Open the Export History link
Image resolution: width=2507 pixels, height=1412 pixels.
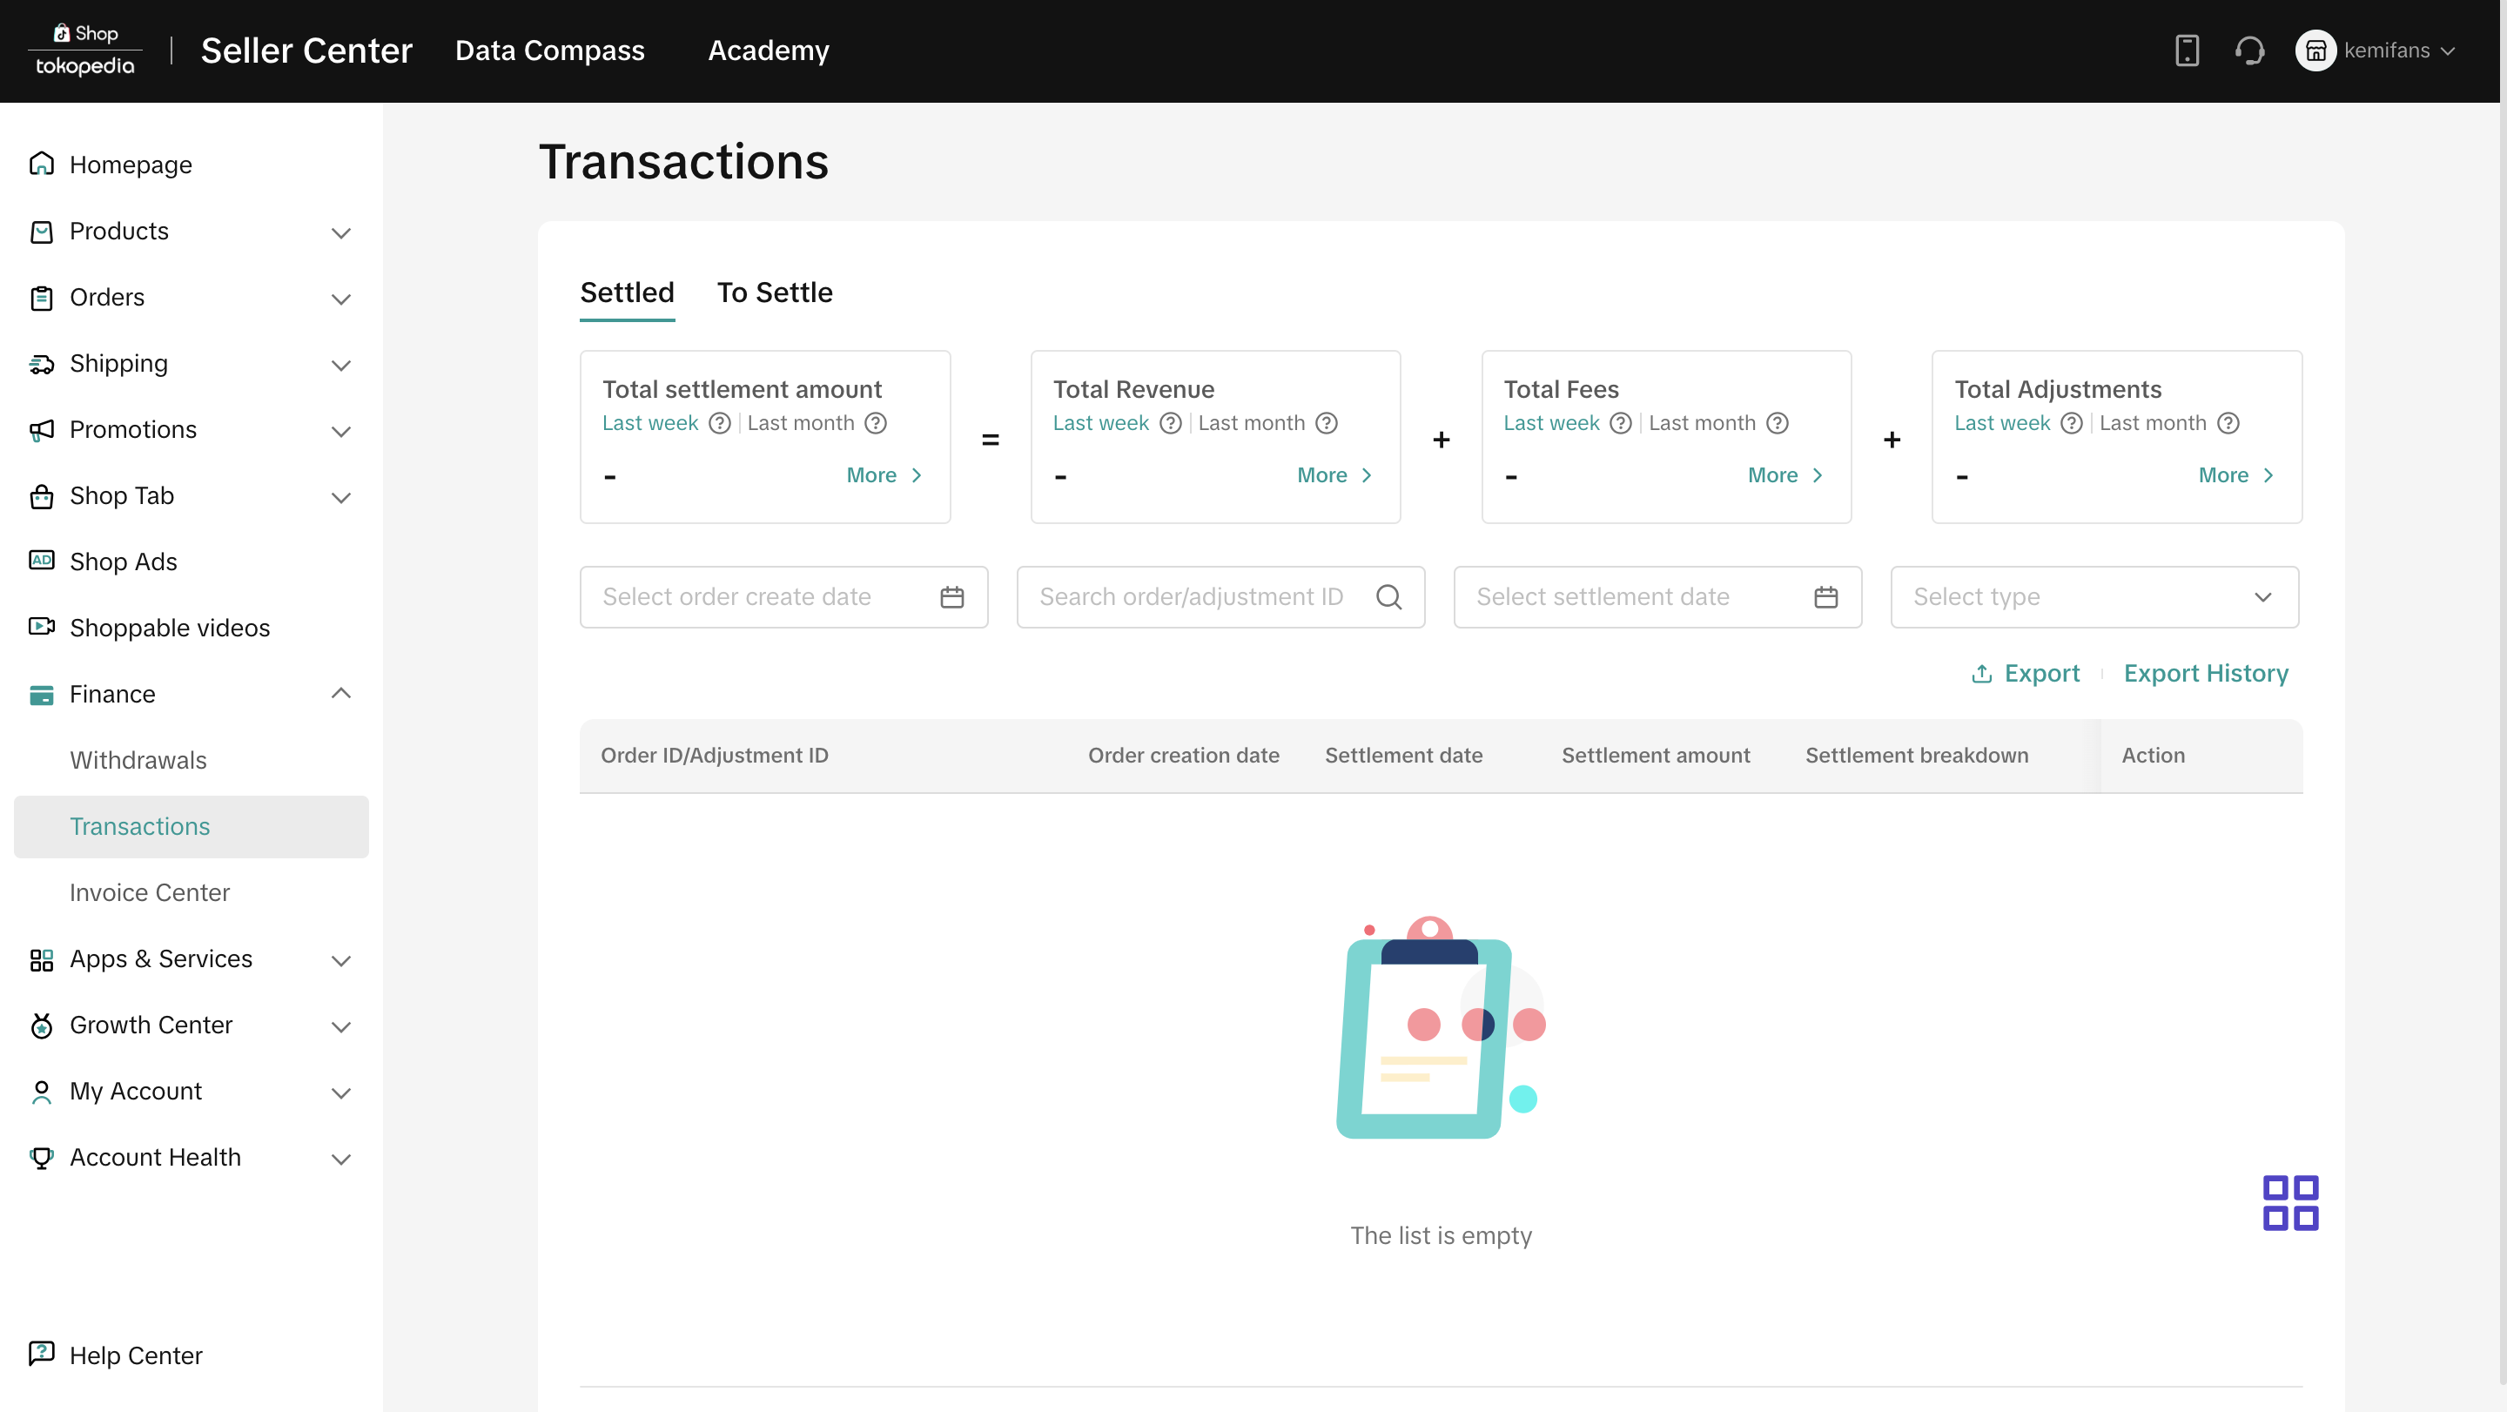[2205, 674]
